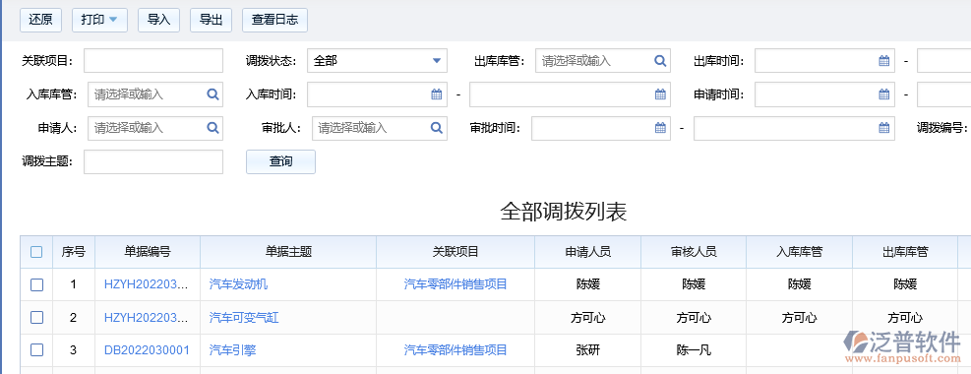Click the 单据编号 column header
The width and height of the screenshot is (971, 374).
tap(148, 252)
